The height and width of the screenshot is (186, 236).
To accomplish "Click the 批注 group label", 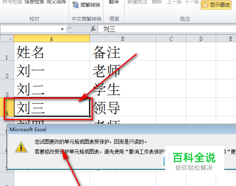I will (185, 19).
